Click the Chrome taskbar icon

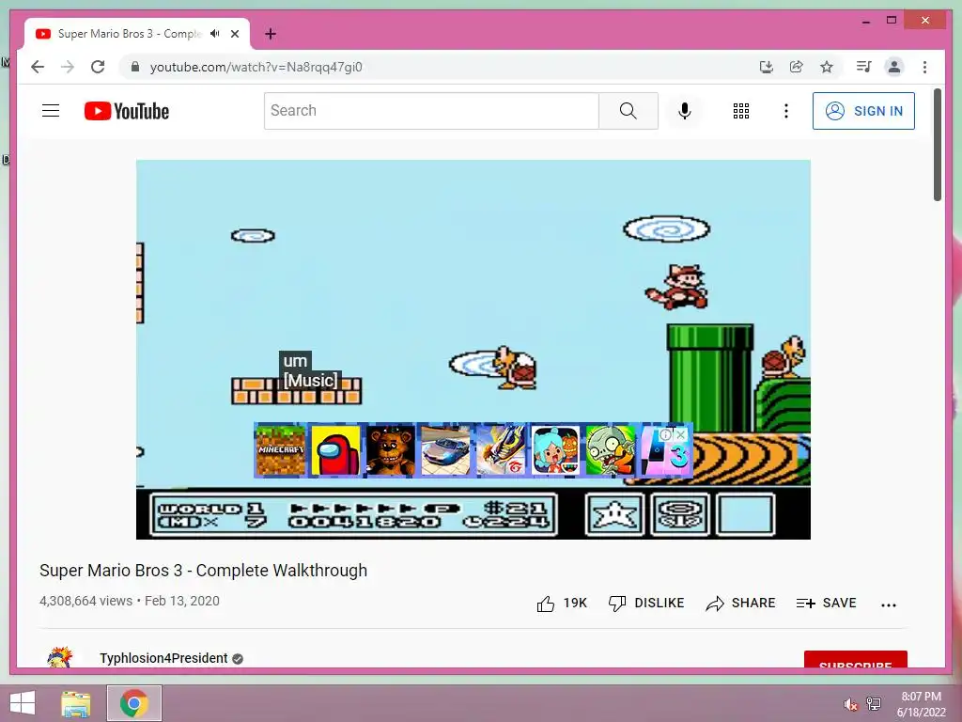tap(134, 703)
